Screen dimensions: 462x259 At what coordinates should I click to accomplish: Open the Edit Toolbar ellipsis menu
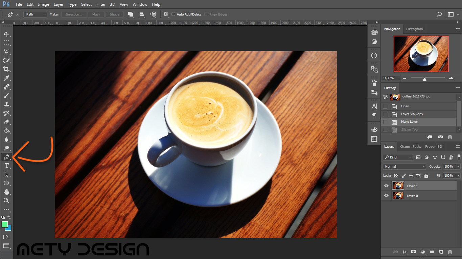[6, 209]
